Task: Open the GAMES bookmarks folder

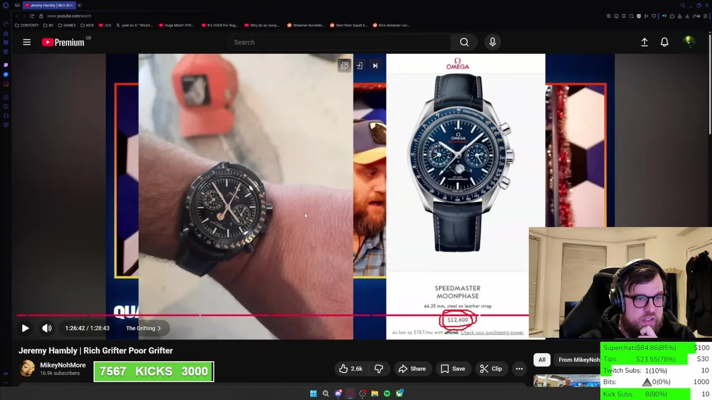Action: click(67, 25)
